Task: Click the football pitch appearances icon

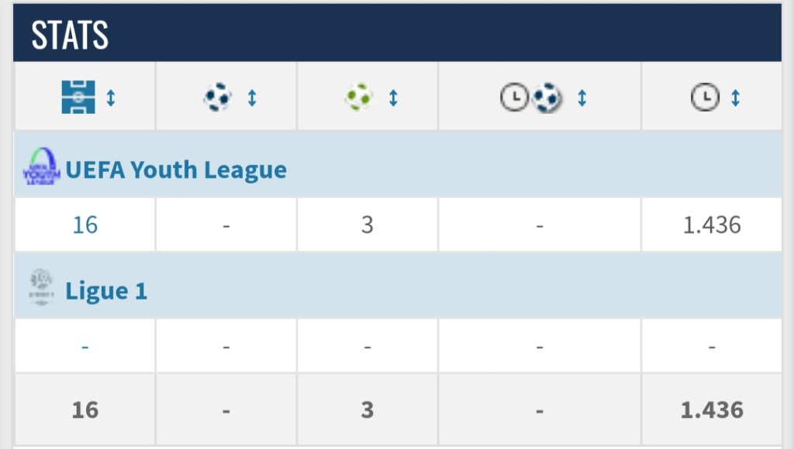Action: 78,98
